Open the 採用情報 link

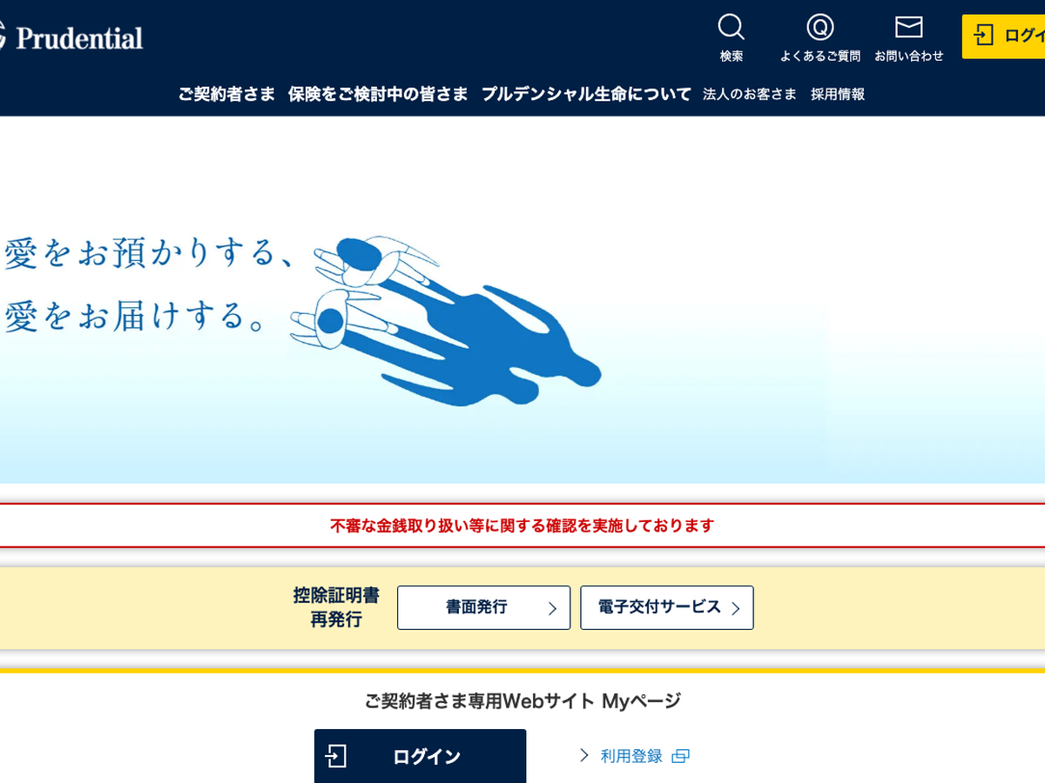pos(838,94)
